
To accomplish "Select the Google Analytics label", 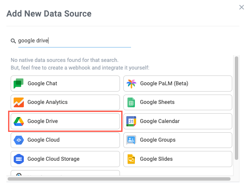I will point(48,102).
